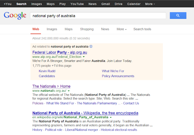This screenshot has width=194, height=135.
Task: Open Drive in the top bar
Action: point(119,4)
